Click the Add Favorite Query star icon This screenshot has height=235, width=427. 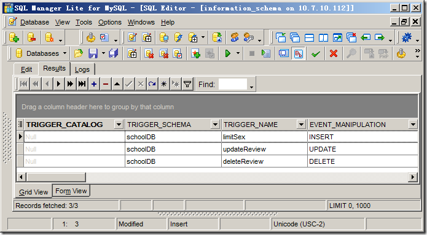[x=195, y=53]
